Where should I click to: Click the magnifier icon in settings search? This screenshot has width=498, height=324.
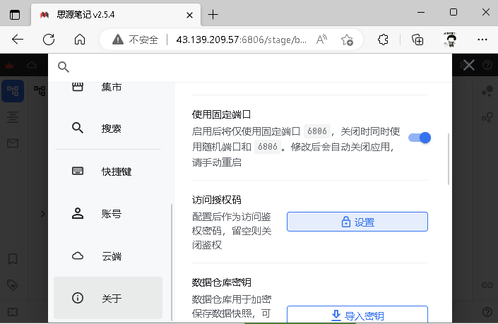tap(64, 67)
